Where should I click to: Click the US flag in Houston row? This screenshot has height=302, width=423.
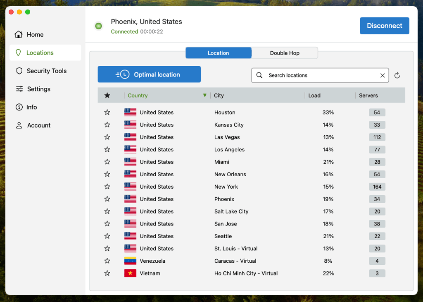point(130,112)
